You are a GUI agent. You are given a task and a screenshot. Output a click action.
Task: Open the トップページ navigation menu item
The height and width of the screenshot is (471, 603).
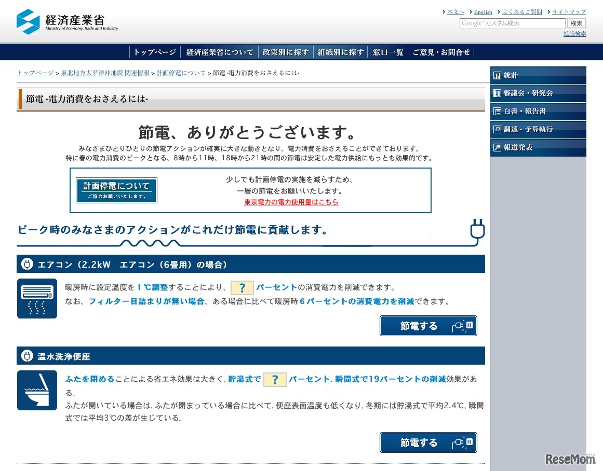coord(155,52)
